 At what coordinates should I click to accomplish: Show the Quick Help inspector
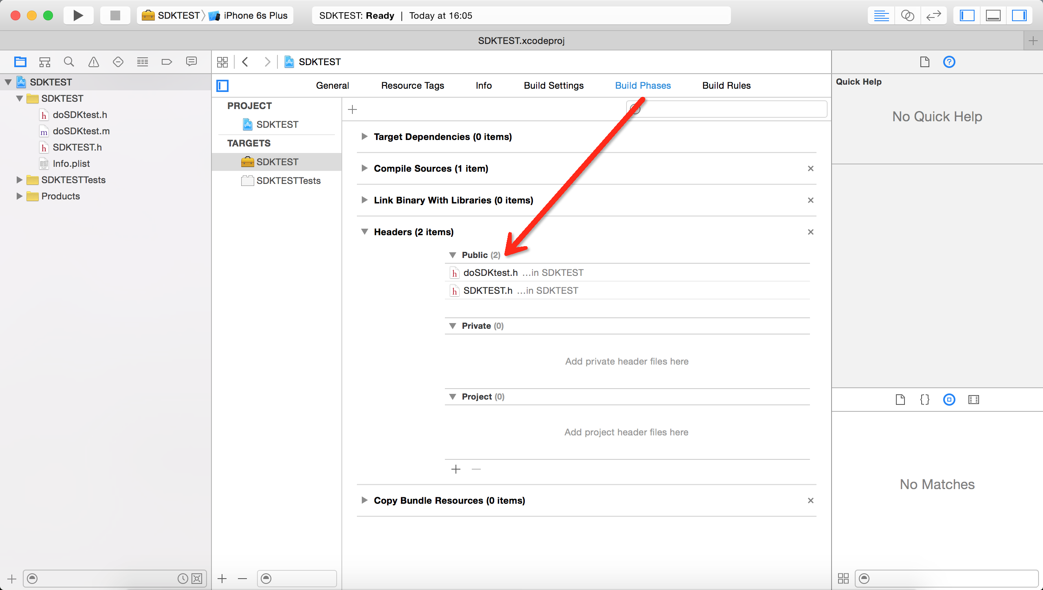click(949, 62)
